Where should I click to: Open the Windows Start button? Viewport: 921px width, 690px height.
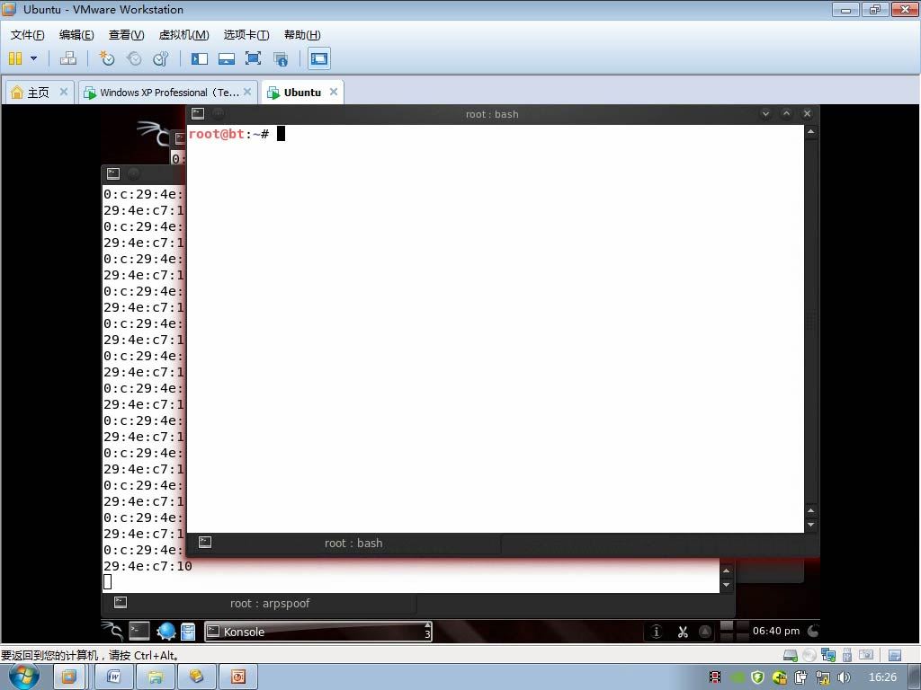(22, 677)
